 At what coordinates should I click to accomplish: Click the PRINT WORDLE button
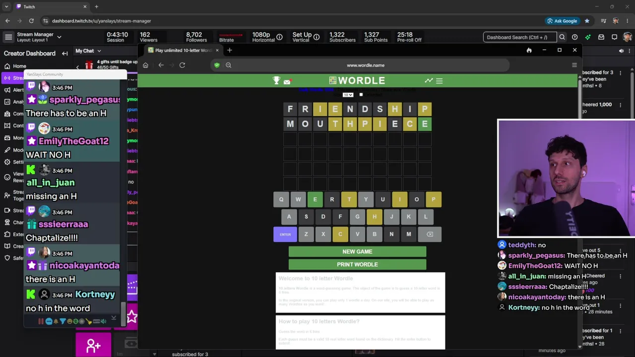(x=357, y=264)
